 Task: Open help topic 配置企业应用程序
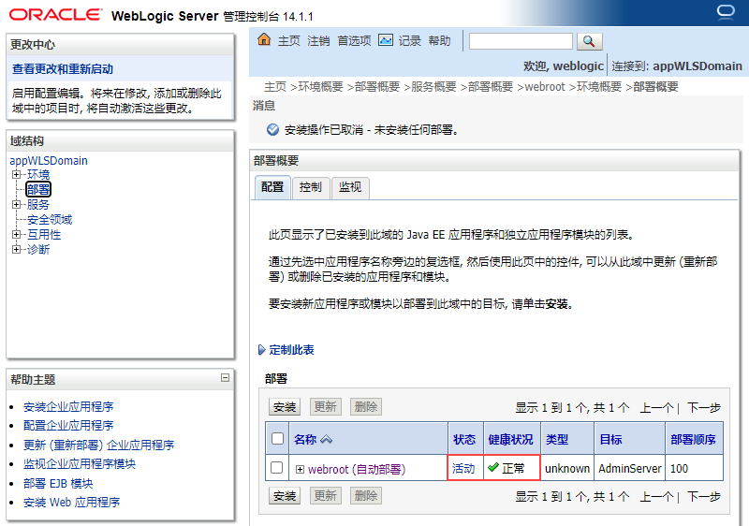coord(68,425)
